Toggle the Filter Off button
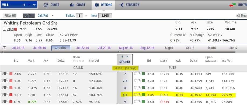This screenshot has width=247, height=105. tap(10, 16)
